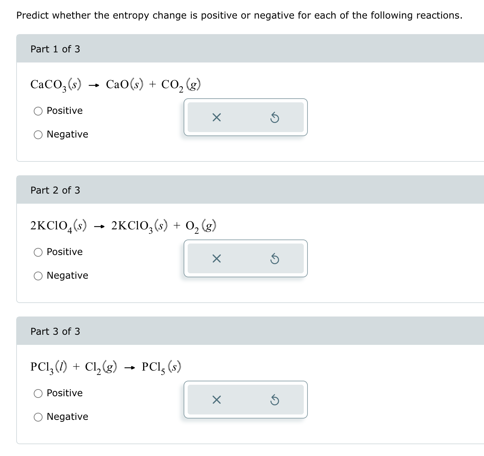
Task: Select Positive for the PCl5 formation reaction
Action: [38, 393]
